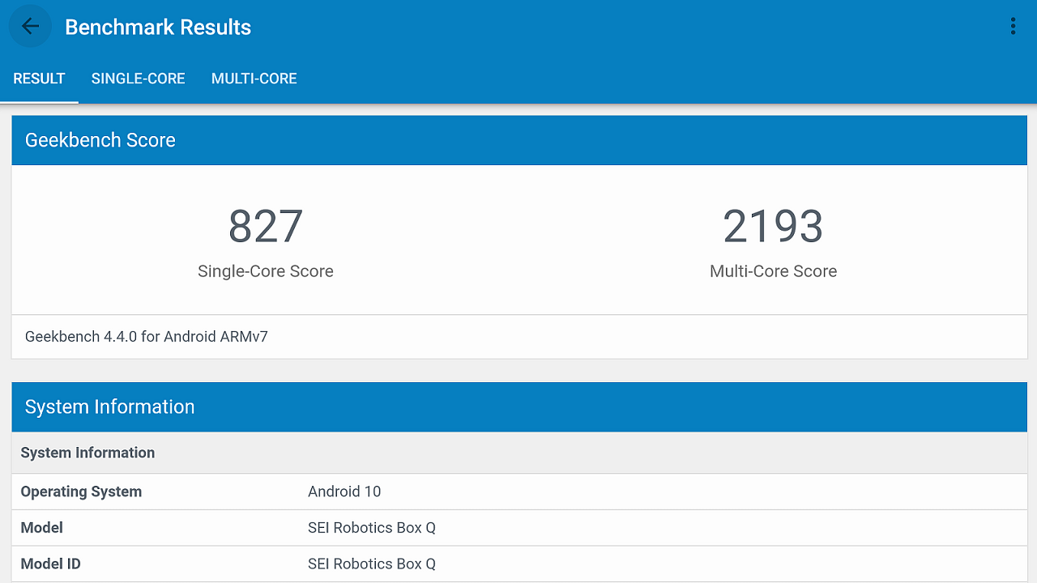This screenshot has width=1037, height=583.
Task: Click the Operating System label
Action: 81,492
